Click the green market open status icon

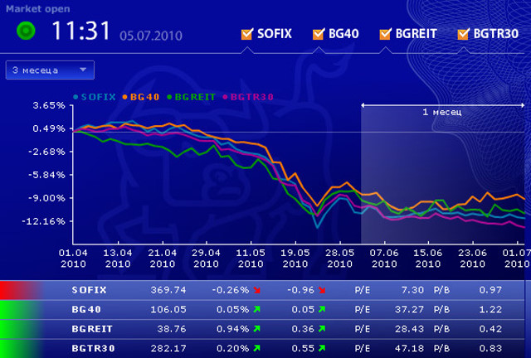(27, 31)
